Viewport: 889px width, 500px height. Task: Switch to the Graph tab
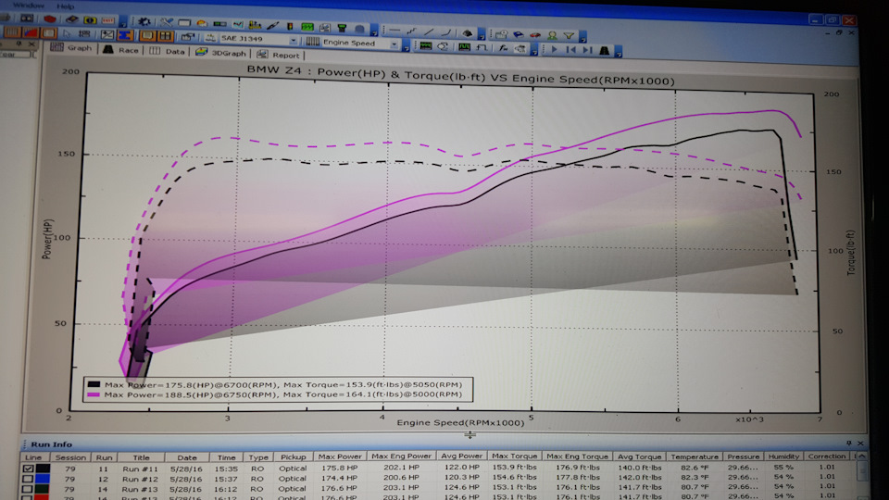(x=71, y=47)
